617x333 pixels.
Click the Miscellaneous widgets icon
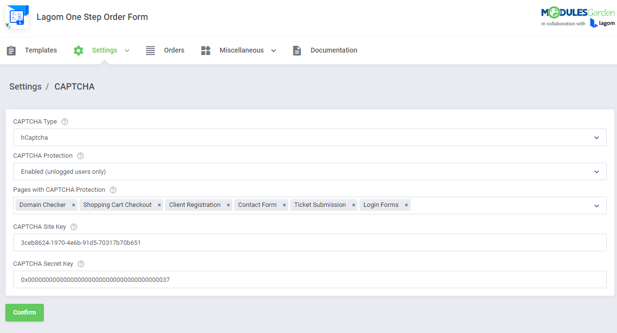[x=206, y=51]
